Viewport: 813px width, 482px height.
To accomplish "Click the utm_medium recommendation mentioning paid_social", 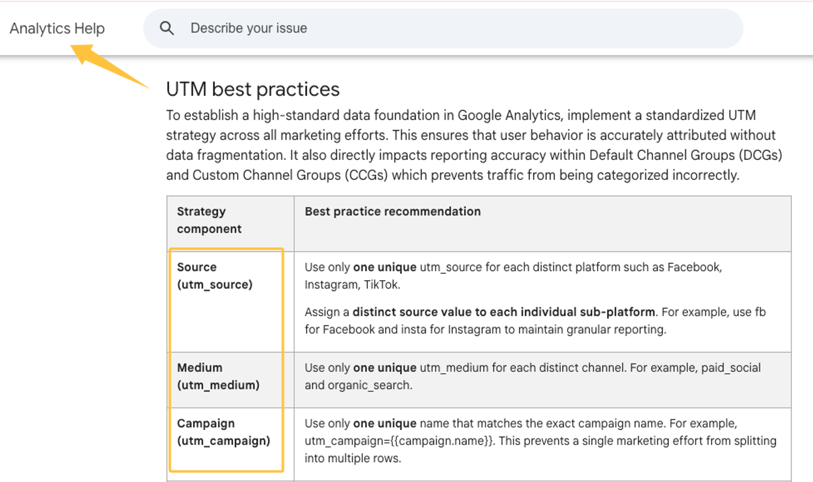I will [533, 376].
